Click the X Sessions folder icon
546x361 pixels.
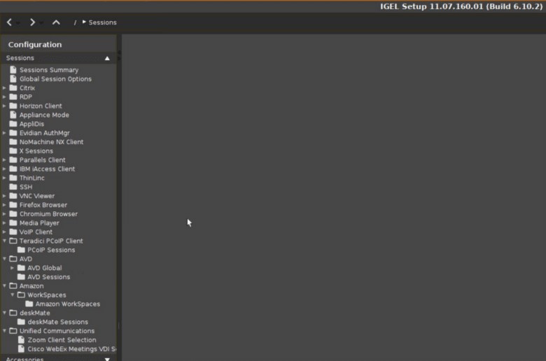[x=13, y=150]
